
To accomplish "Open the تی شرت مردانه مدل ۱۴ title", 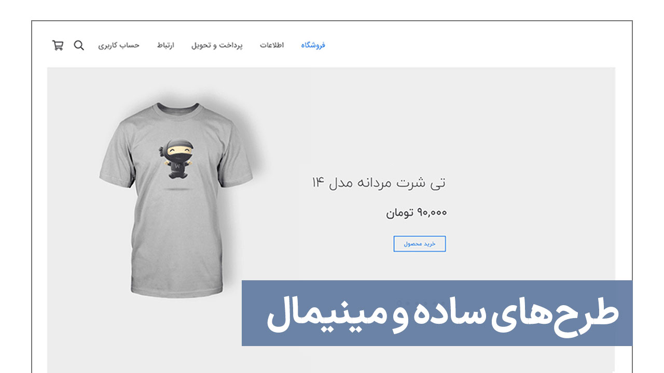I will (x=379, y=182).
